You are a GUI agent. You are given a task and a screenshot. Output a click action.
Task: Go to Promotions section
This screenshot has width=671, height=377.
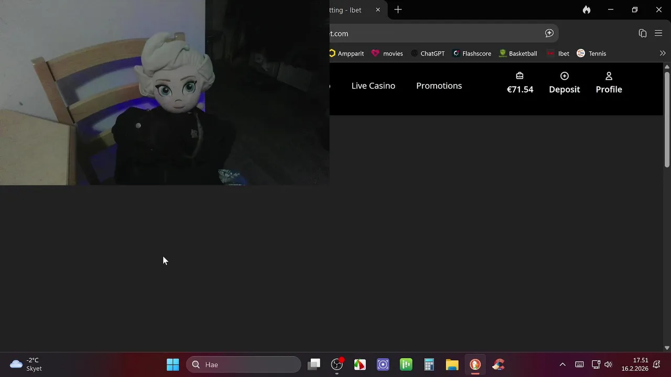tap(439, 86)
